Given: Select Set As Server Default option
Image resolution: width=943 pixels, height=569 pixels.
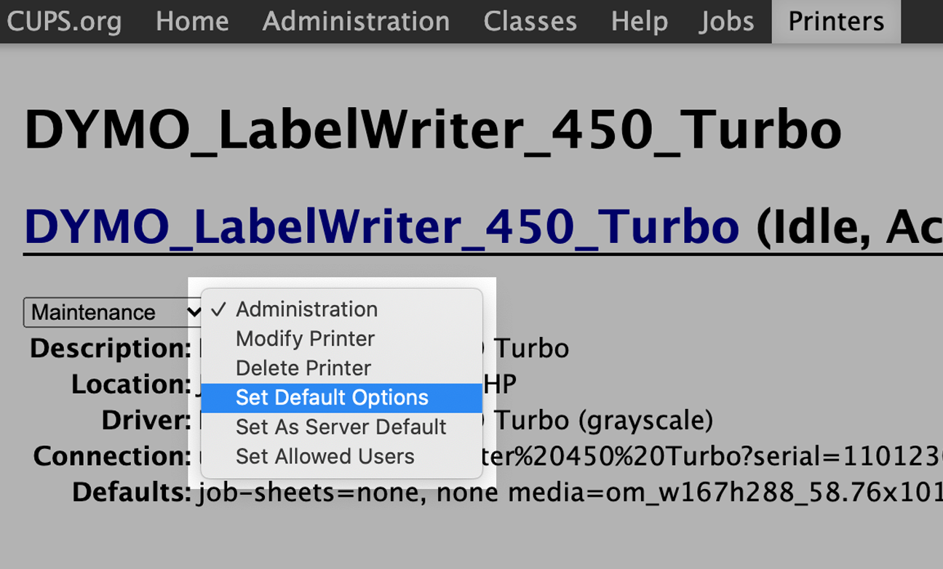Looking at the screenshot, I should pyautogui.click(x=341, y=426).
